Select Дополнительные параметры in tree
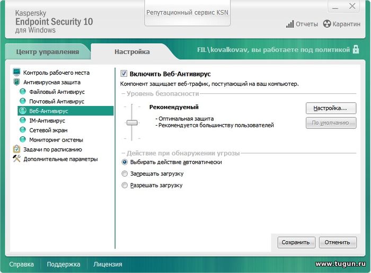Screen dimensions: 371x273 coord(60,159)
